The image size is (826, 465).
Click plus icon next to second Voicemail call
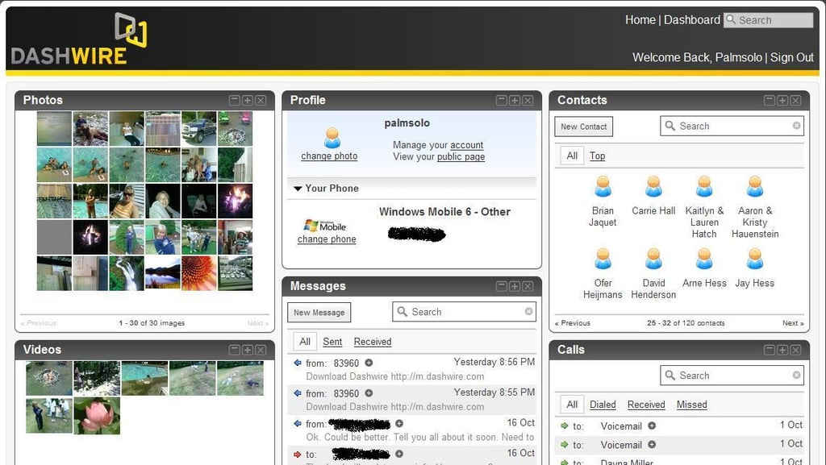tap(652, 445)
